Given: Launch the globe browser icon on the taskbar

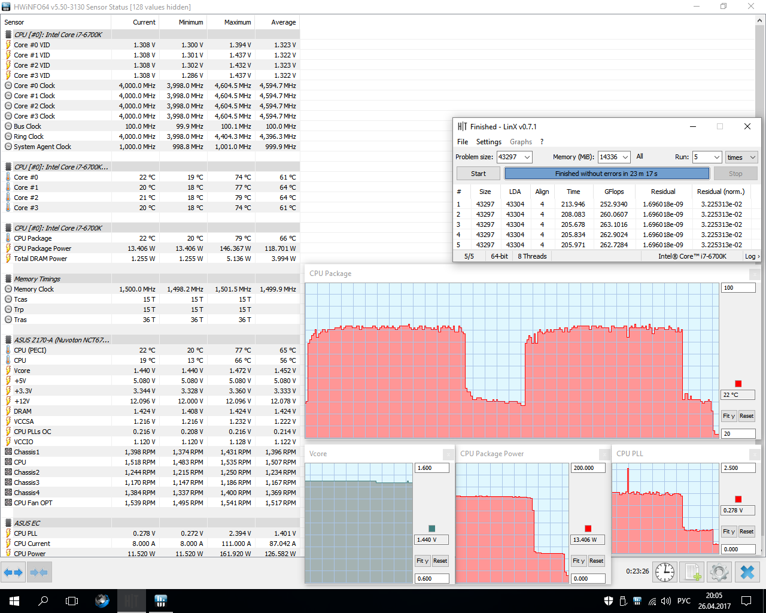Looking at the screenshot, I should coord(102,601).
